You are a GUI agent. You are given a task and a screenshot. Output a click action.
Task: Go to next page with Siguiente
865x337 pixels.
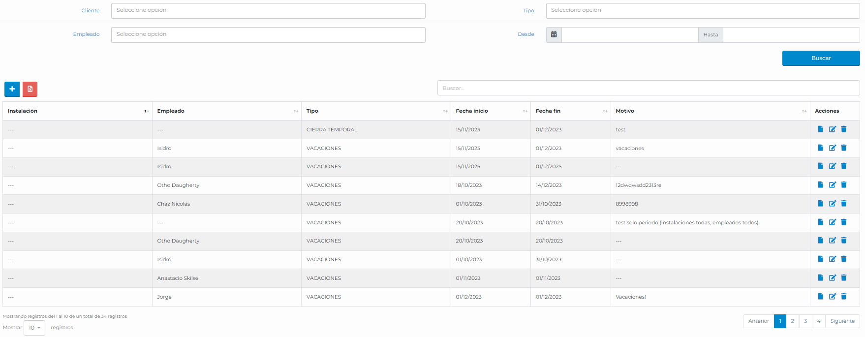click(x=842, y=321)
